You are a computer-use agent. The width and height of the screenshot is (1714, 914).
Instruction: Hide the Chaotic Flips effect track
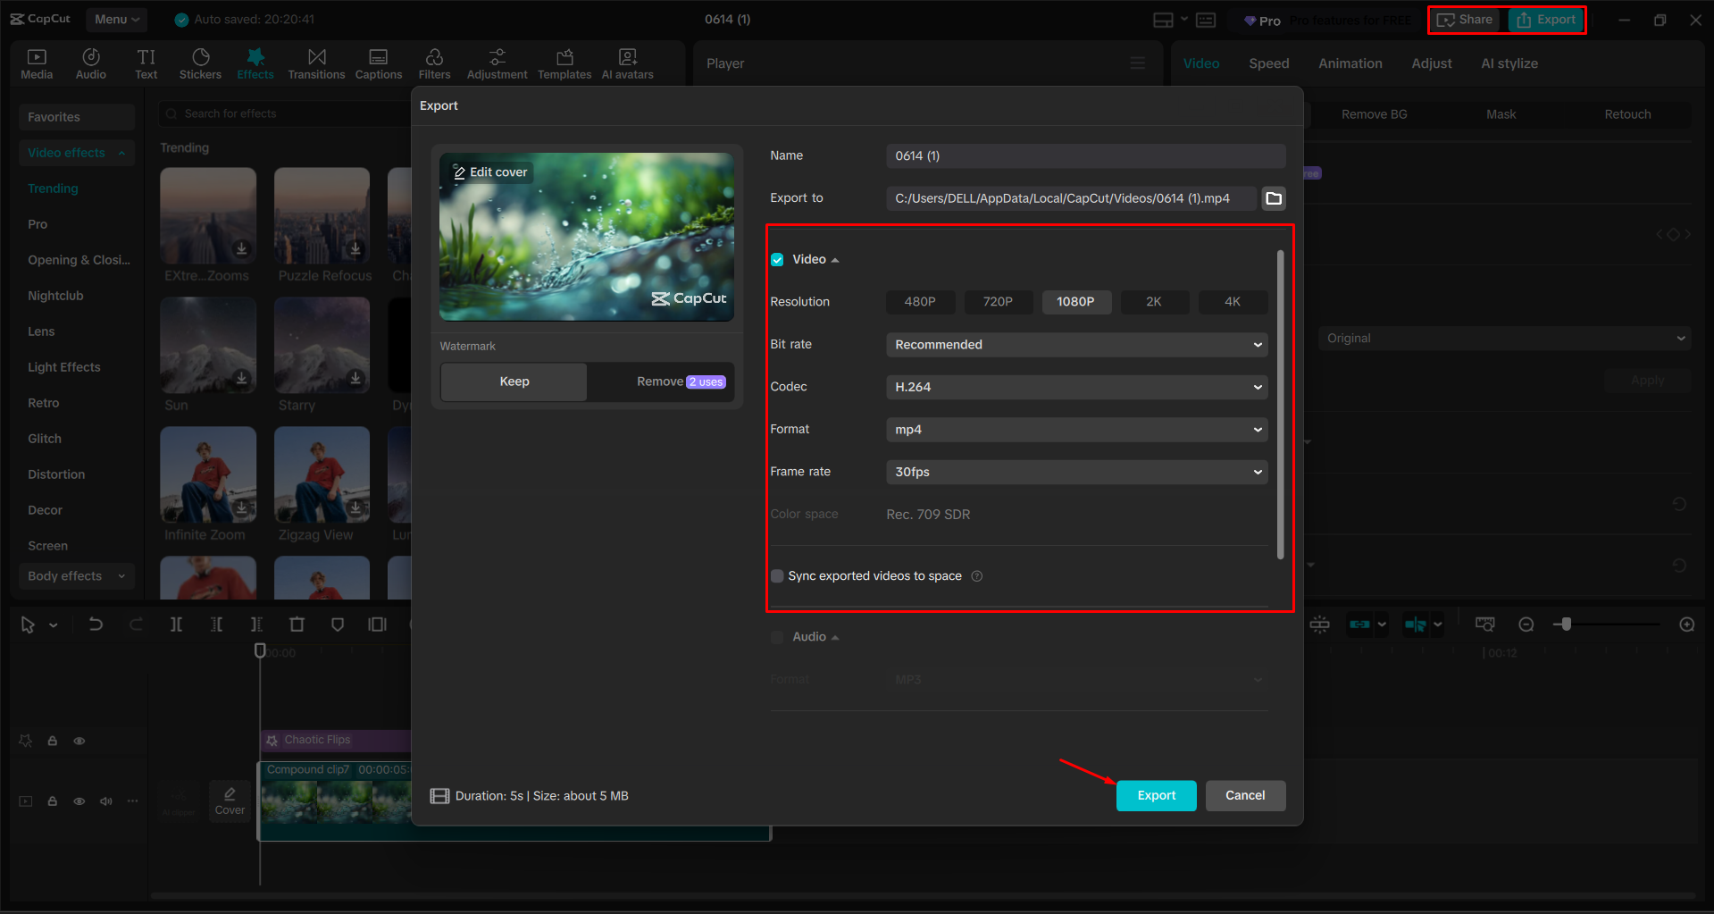pos(79,741)
